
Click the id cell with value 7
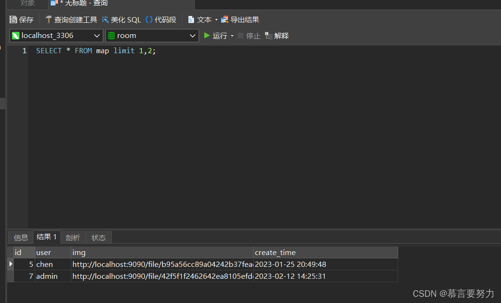24,276
